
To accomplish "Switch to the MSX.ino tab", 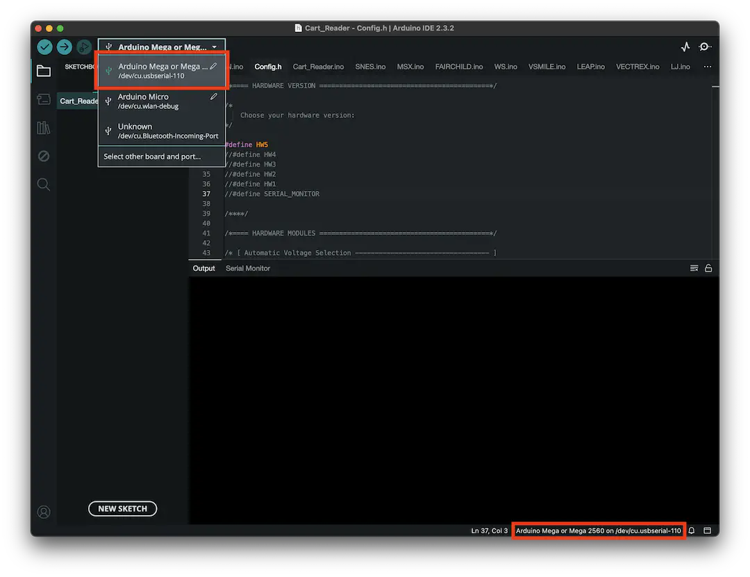I will point(410,67).
